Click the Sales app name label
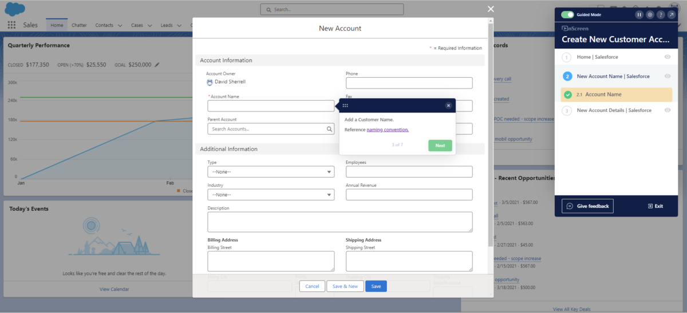 point(31,25)
